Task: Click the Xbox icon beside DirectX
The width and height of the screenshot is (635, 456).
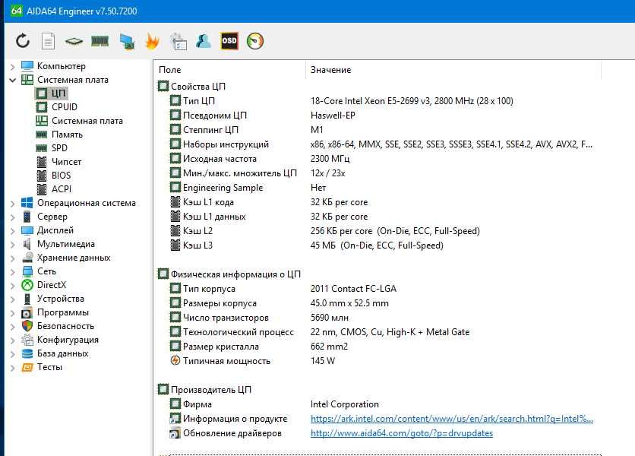Action: tap(27, 285)
